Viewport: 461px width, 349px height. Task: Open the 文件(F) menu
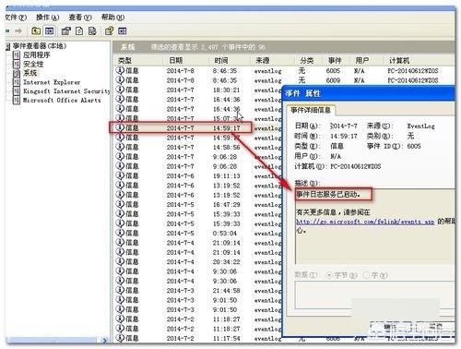(16, 18)
